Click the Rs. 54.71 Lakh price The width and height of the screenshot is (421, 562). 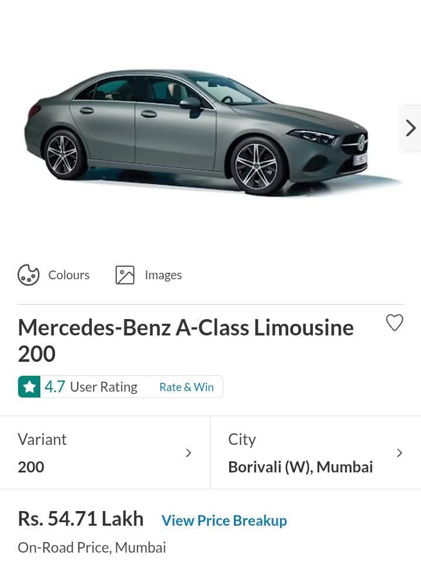(x=81, y=519)
